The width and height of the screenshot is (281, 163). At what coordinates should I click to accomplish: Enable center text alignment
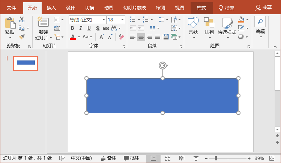pyautogui.click(x=141, y=37)
